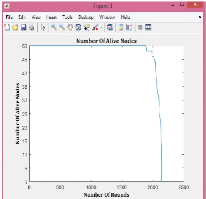Open the Help menu

click(x=126, y=17)
